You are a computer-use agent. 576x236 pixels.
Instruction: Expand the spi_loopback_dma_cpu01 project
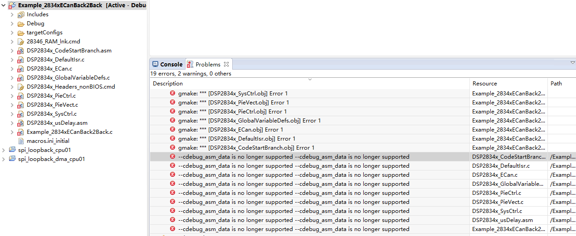point(4,159)
